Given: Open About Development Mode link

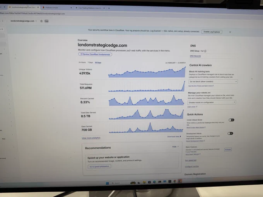Looking at the screenshot, I should coord(195,141).
